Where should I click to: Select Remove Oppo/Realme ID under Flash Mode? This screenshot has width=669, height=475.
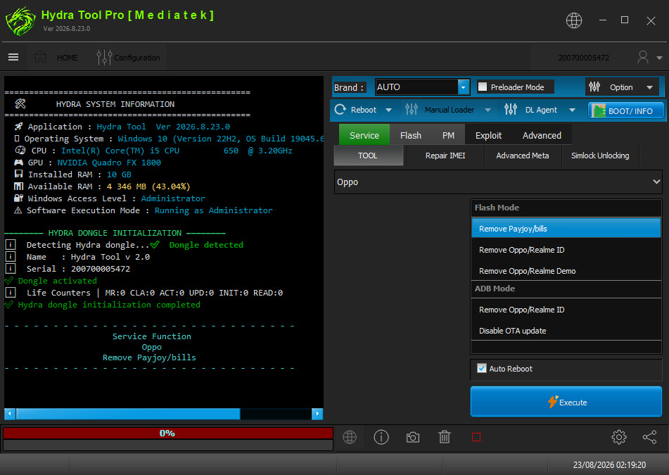click(x=566, y=250)
